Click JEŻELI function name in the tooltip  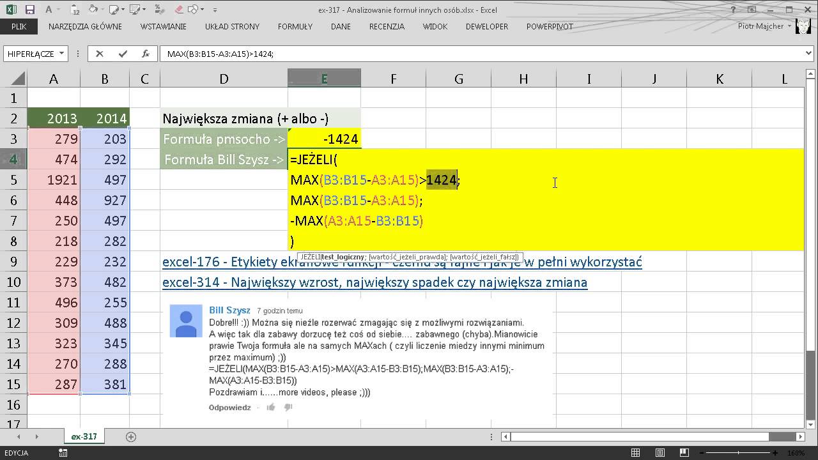(310, 256)
